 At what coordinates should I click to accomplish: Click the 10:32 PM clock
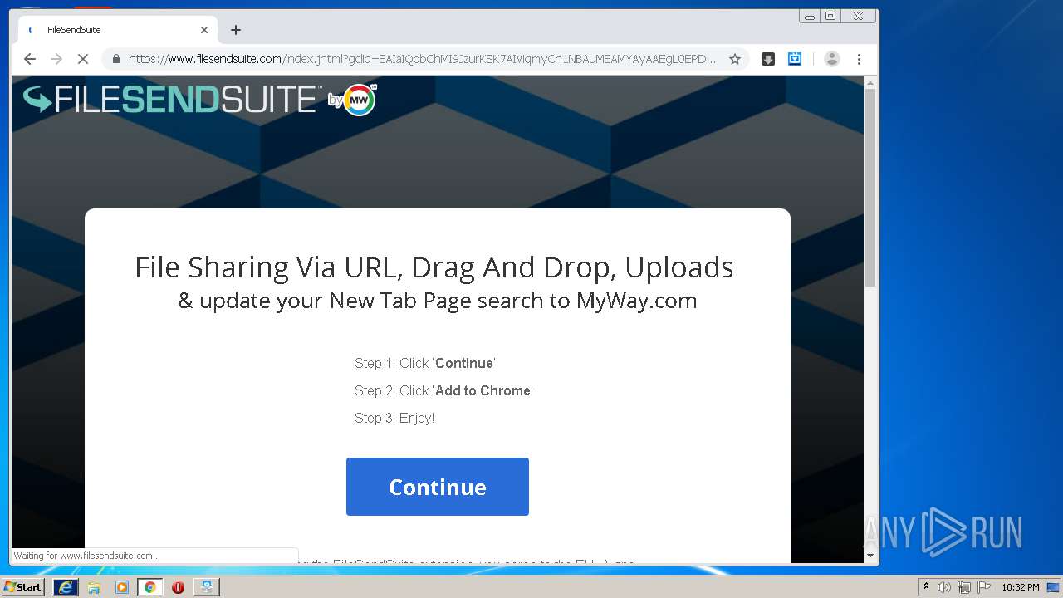tap(1021, 587)
